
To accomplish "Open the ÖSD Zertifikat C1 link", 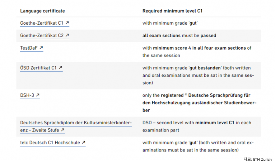I will [41, 68].
